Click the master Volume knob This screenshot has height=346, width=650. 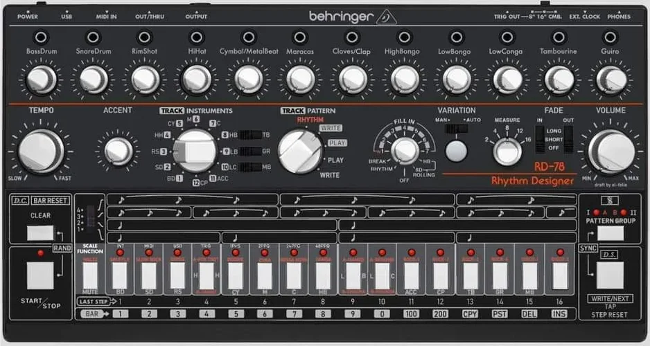[611, 152]
